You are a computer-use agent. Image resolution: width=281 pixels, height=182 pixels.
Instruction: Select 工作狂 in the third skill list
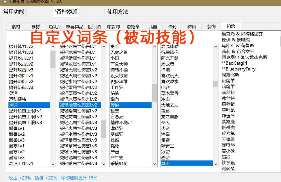tap(117, 87)
